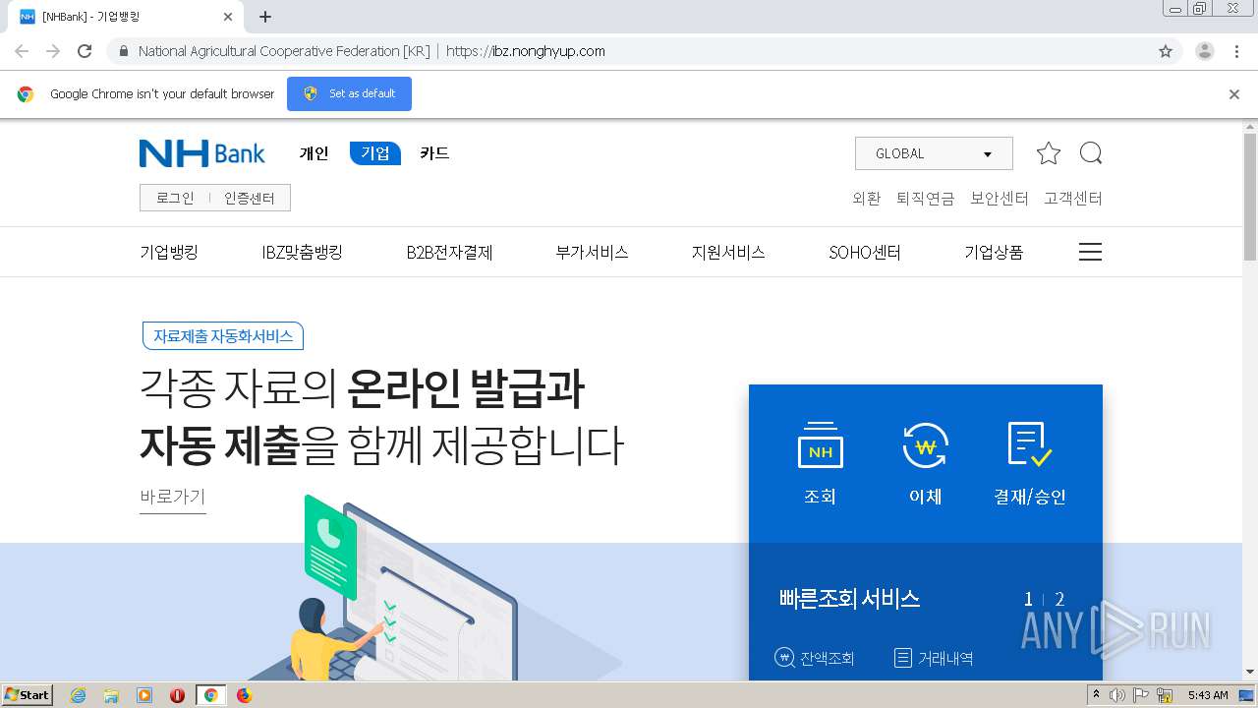Open the red antivirus taskbar icon
The image size is (1258, 708).
177,695
